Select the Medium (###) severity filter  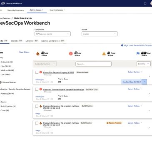(x=7, y=70)
